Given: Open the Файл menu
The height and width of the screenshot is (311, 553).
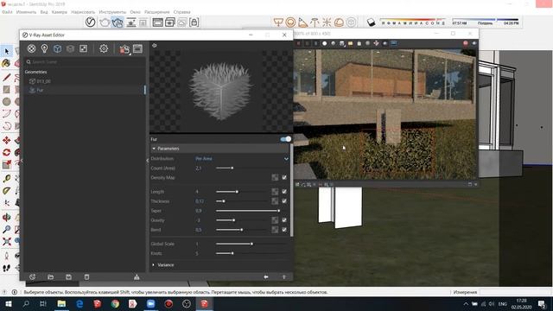Looking at the screenshot, I should pos(7,12).
